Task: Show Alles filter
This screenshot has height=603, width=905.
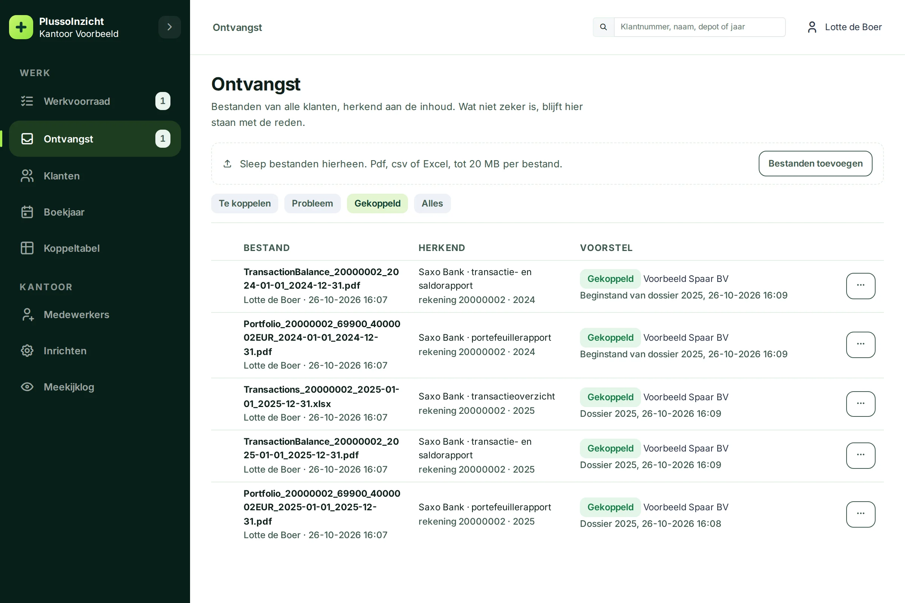Action: click(x=432, y=204)
